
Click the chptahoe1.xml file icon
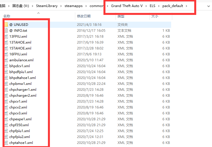pyautogui.click(x=6, y=143)
